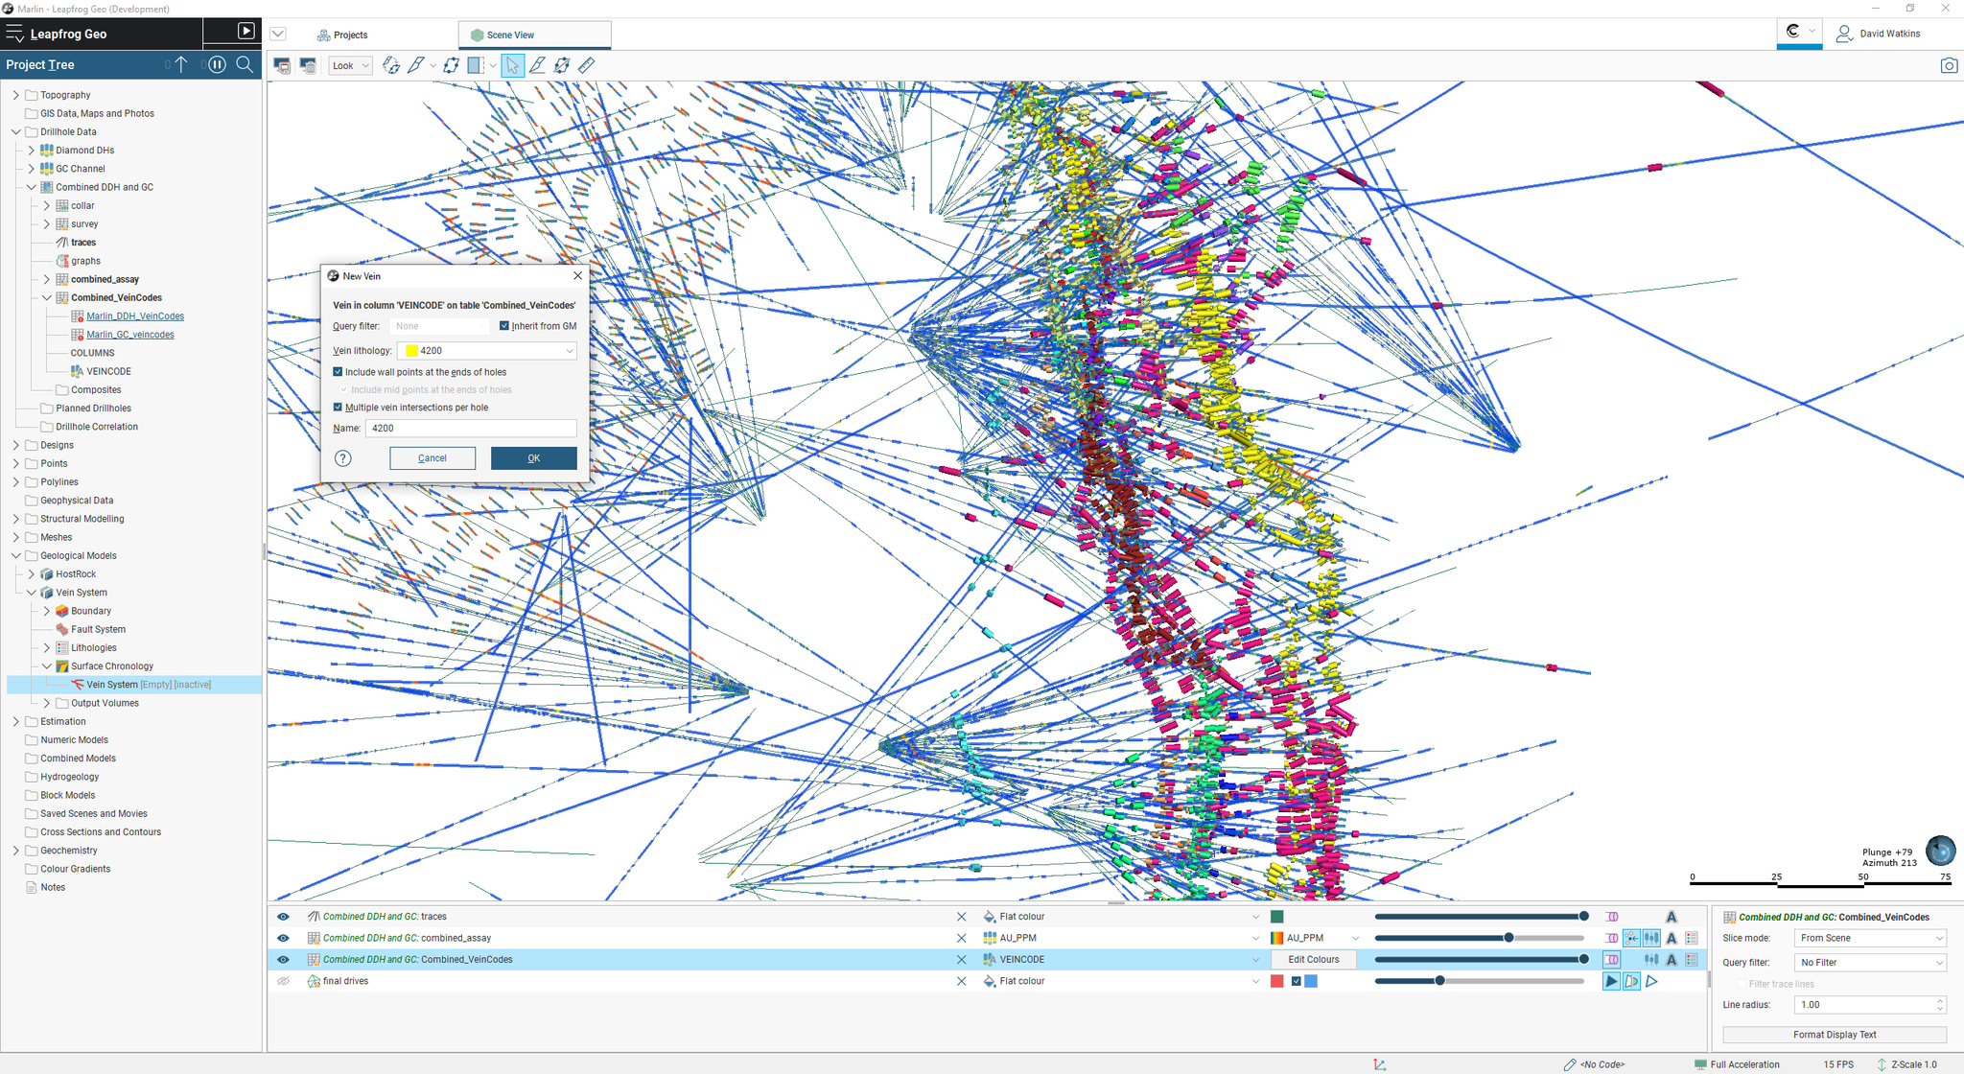Open David Watkins user menu
Screen dimensions: 1964x1074
(x=1879, y=34)
